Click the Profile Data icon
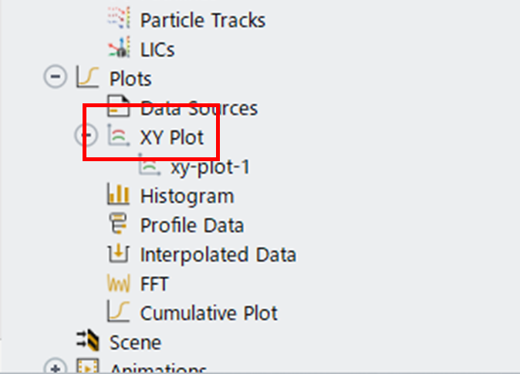Screen dimensions: 520x374 118,223
